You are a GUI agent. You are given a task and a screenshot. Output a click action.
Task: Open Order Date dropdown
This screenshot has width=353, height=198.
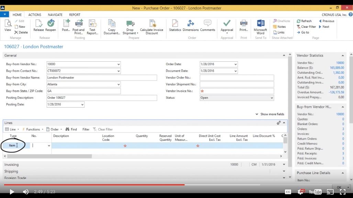click(x=235, y=64)
